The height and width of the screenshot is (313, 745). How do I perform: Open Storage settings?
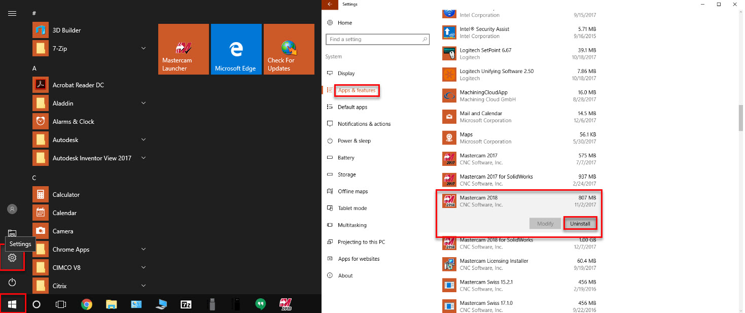tap(341, 175)
